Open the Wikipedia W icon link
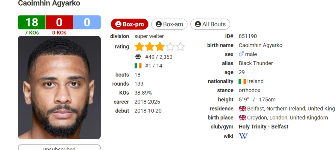Screen dimensions: 335x150 (243, 136)
